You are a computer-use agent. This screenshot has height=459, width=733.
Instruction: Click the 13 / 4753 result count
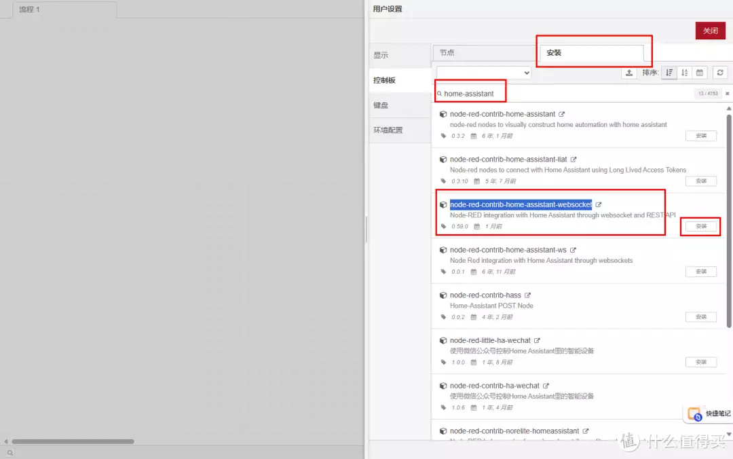pyautogui.click(x=708, y=94)
